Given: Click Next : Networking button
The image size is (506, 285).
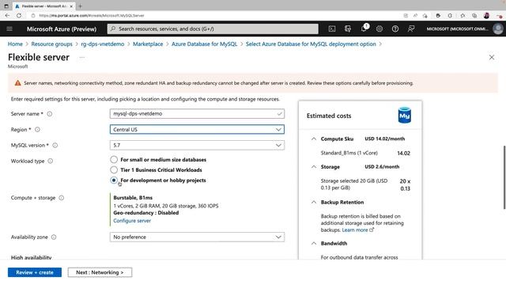Looking at the screenshot, I should (100, 272).
